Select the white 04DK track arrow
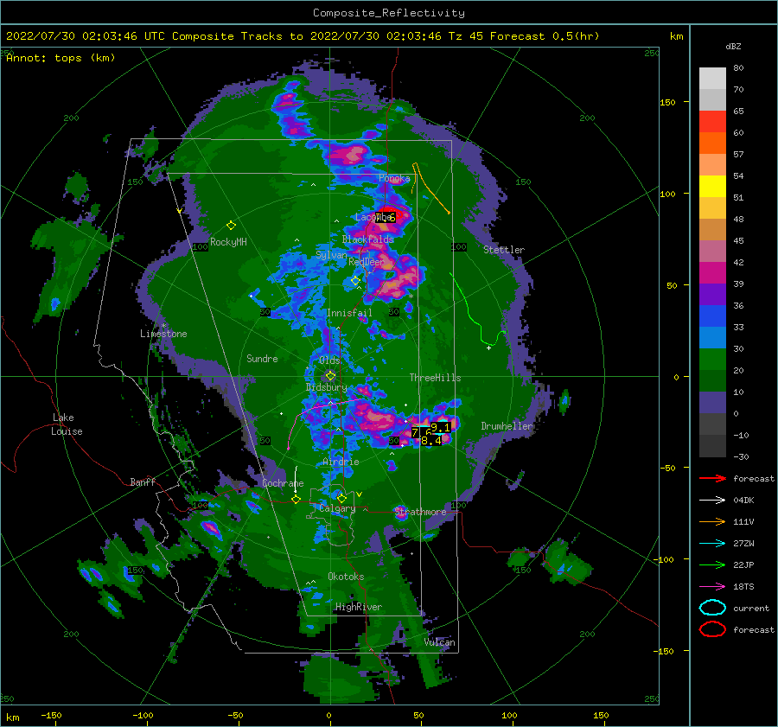Image resolution: width=778 pixels, height=727 pixels. pos(712,501)
